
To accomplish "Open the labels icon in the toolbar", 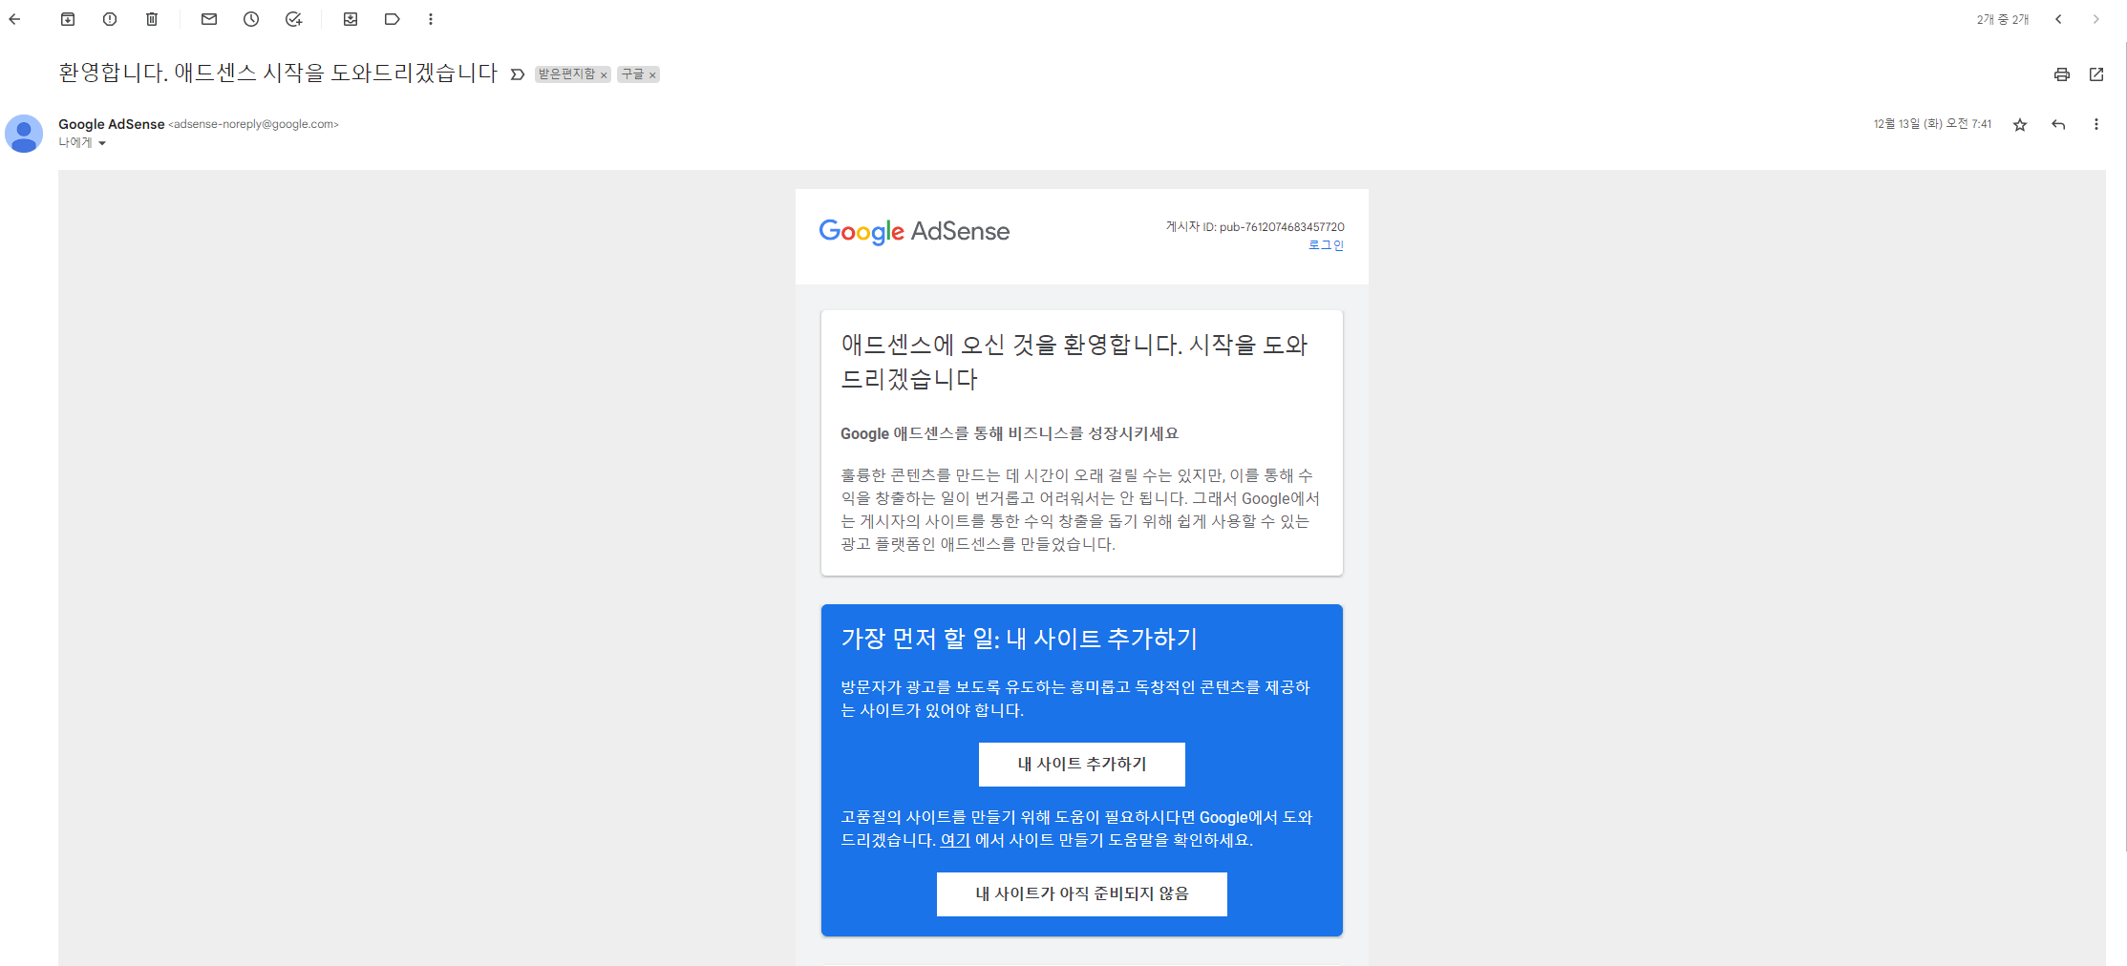I will pos(393,19).
